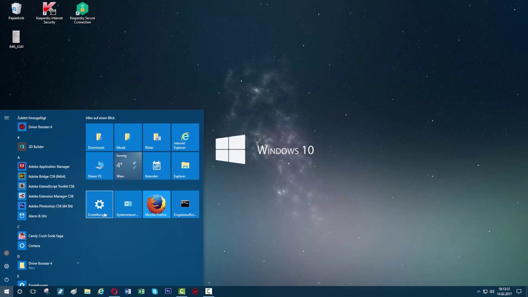Launch Internet Explorer from the taskbar
The height and width of the screenshot is (297, 528).
[101, 292]
